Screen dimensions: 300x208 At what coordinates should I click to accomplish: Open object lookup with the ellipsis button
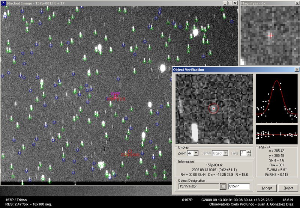(x=223, y=186)
